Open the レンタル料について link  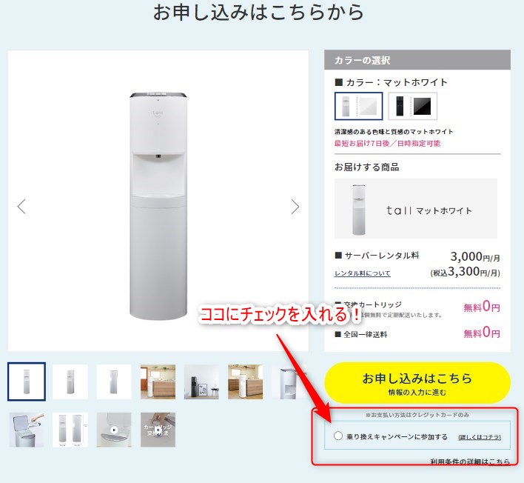(362, 273)
